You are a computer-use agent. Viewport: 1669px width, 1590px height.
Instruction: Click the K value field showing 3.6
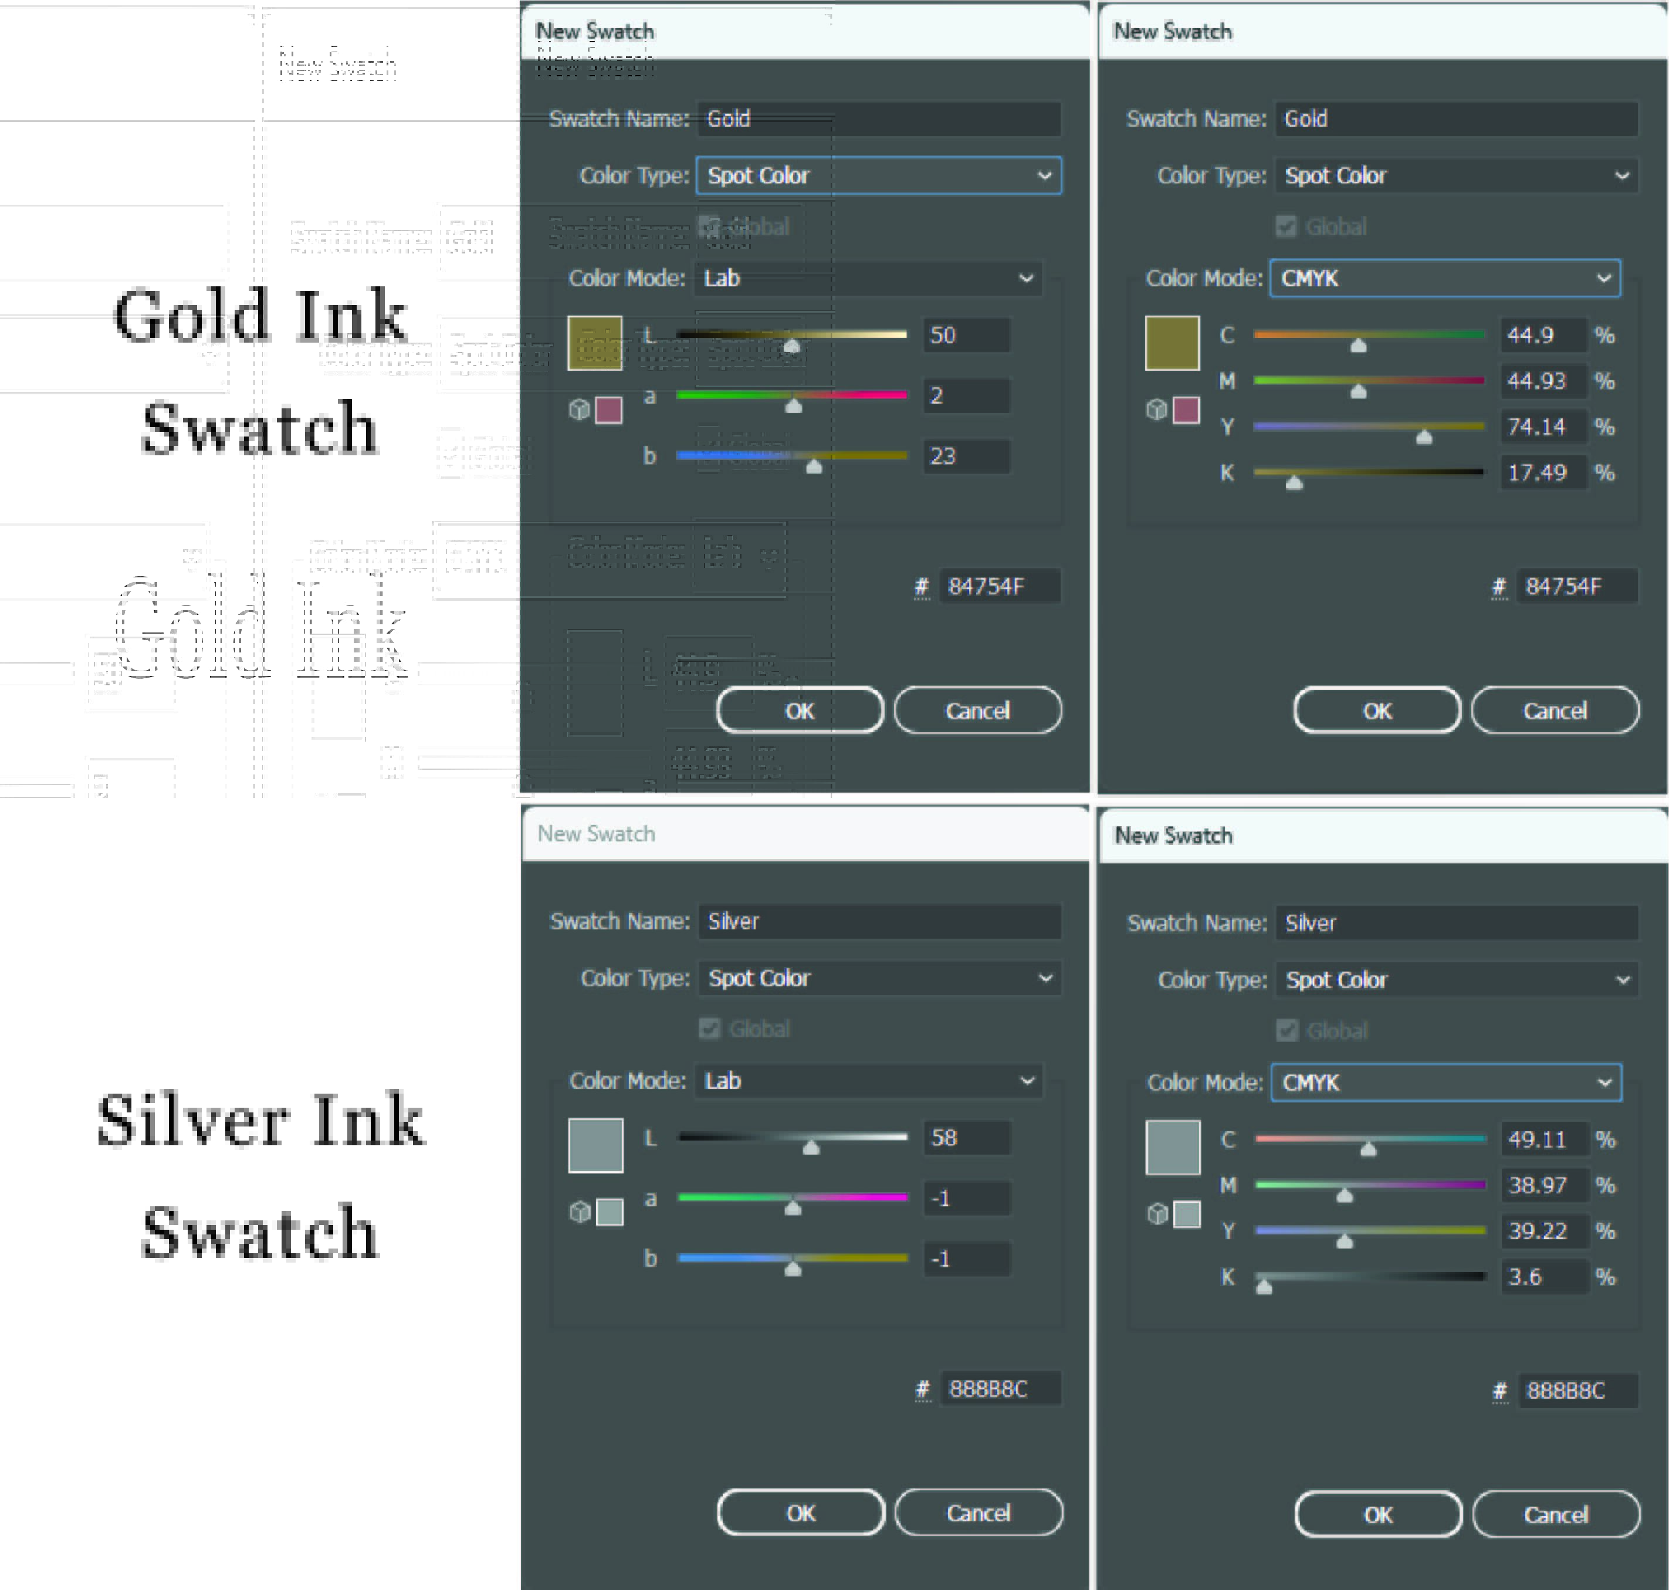tap(1543, 1277)
